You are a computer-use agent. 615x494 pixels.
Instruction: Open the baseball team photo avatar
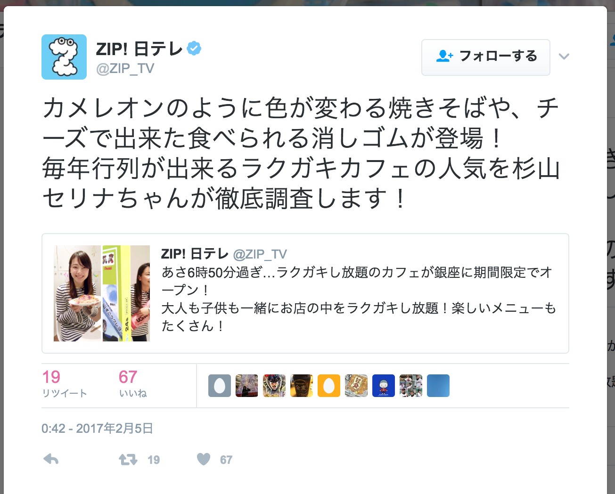coord(411,386)
